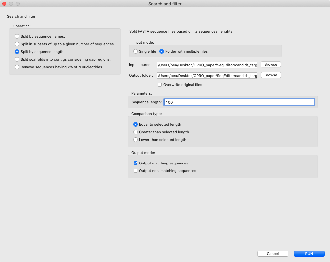
Task: Enable 'Output non-matching sequences' checkbox
Action: coord(136,171)
